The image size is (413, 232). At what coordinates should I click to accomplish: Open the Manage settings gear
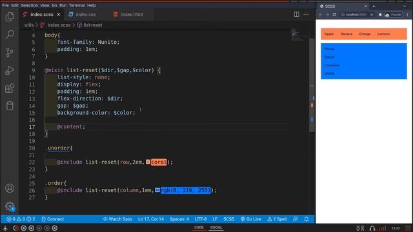point(10,206)
